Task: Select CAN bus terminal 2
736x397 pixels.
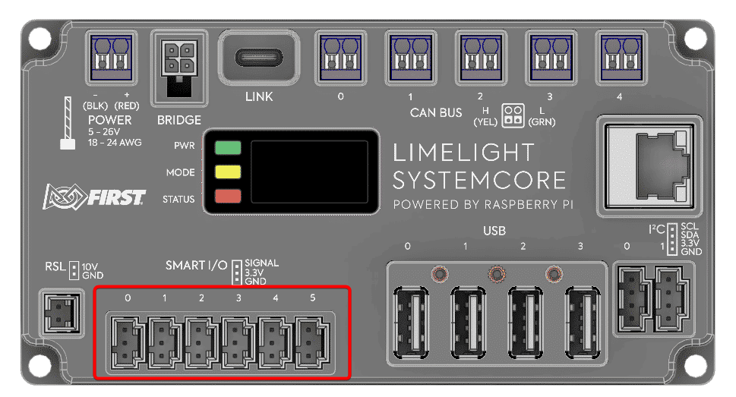Action: click(x=481, y=58)
